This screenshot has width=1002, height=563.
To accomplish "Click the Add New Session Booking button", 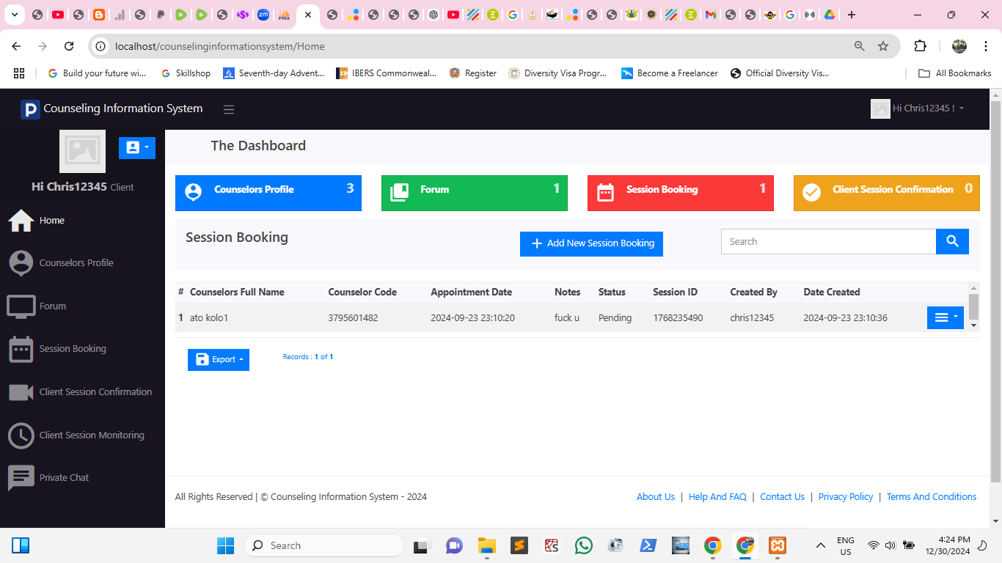I will [x=591, y=243].
